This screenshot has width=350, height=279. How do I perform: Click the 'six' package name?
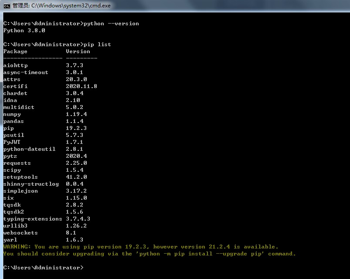pos(8,198)
